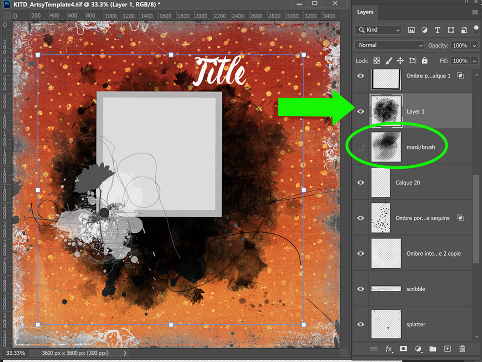482x362 pixels.
Task: Filter layers by smart object icon
Action: pos(464,30)
